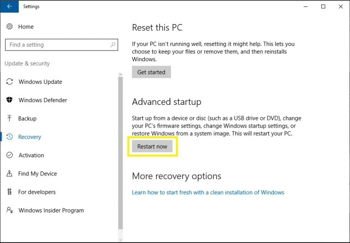Viewport: 350px width, 243px height.
Task: Click the Windows Insider Program icon
Action: (10, 210)
